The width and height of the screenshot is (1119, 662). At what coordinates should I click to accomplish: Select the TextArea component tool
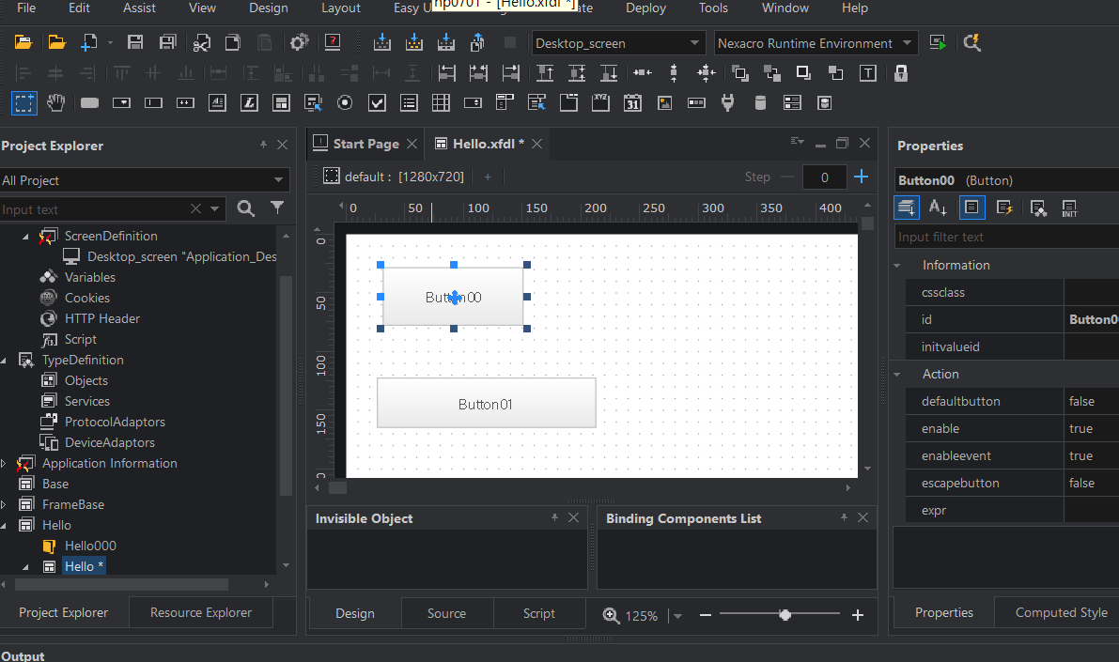pos(217,102)
